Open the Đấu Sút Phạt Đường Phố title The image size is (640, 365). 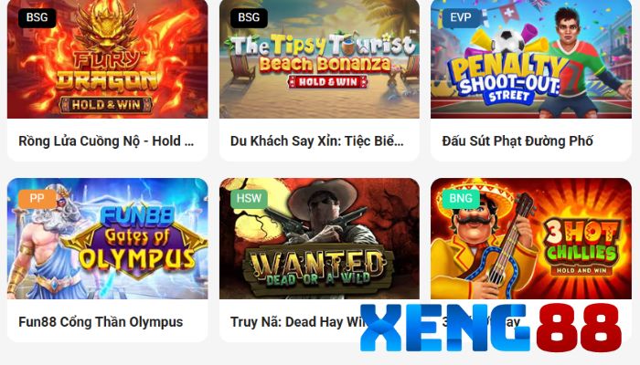[x=517, y=141]
